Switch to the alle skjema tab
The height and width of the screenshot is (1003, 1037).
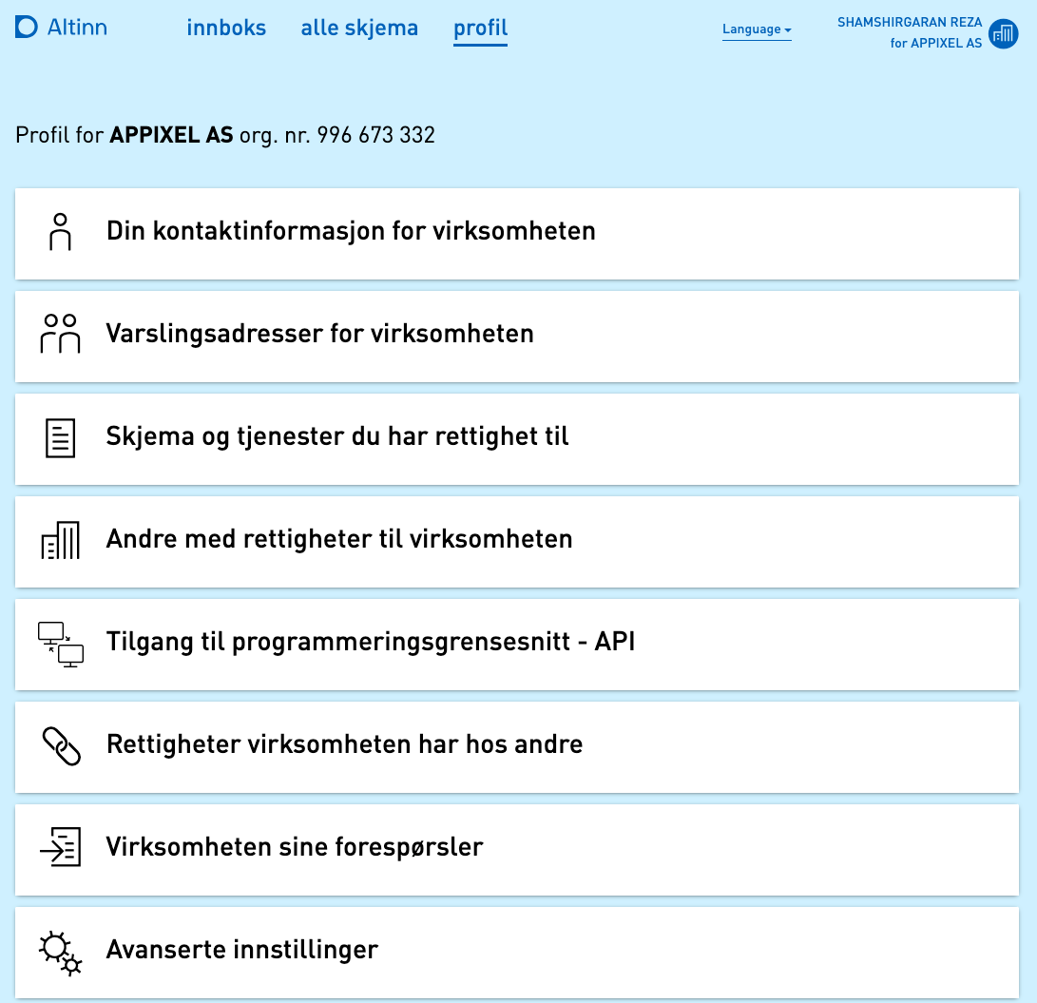tap(359, 29)
